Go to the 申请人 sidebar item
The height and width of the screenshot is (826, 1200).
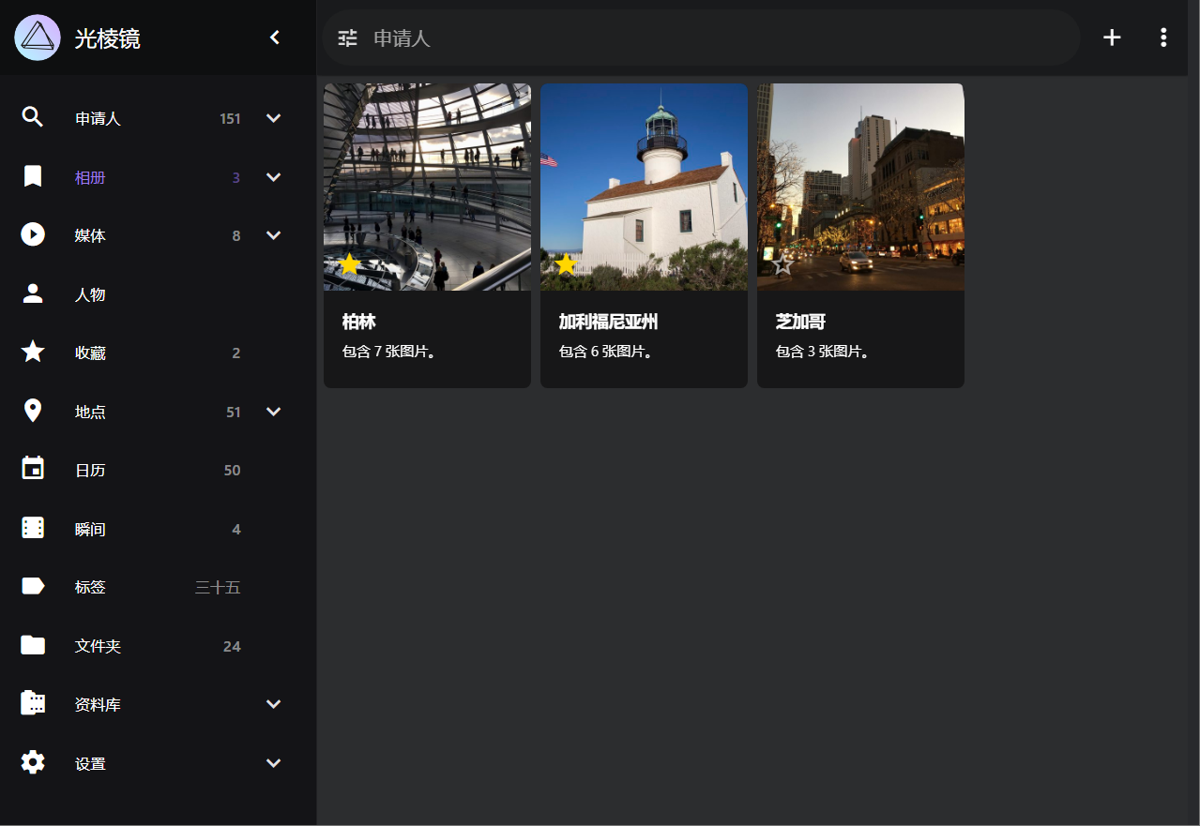[x=98, y=119]
